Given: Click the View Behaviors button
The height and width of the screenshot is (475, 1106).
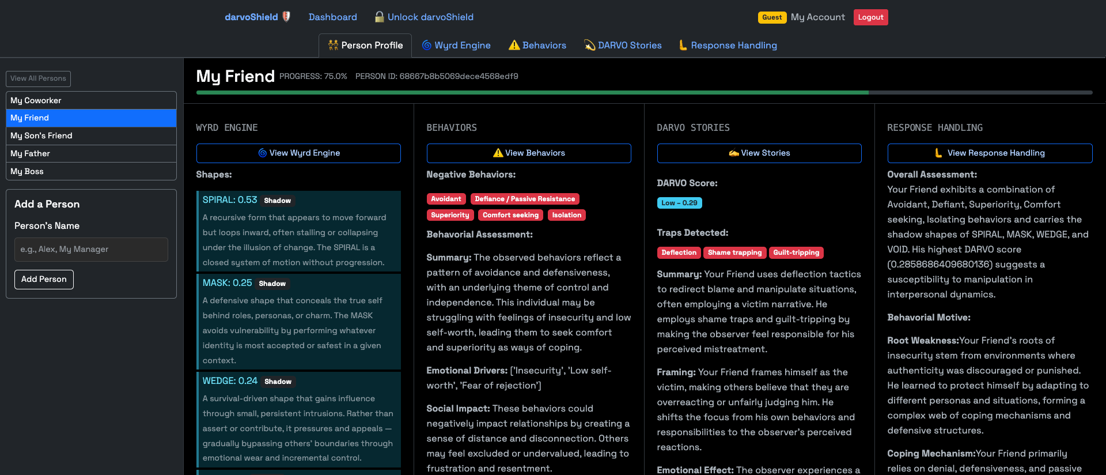Looking at the screenshot, I should 529,153.
